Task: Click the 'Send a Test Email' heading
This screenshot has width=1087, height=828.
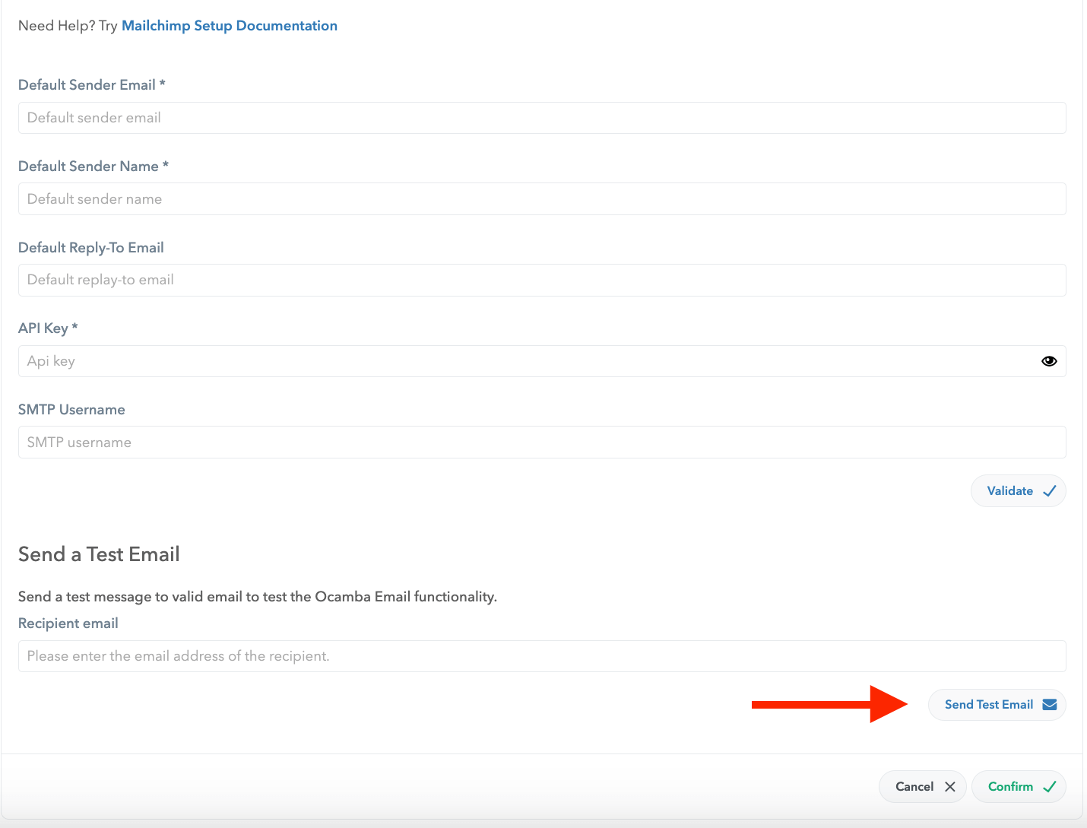Action: tap(99, 554)
